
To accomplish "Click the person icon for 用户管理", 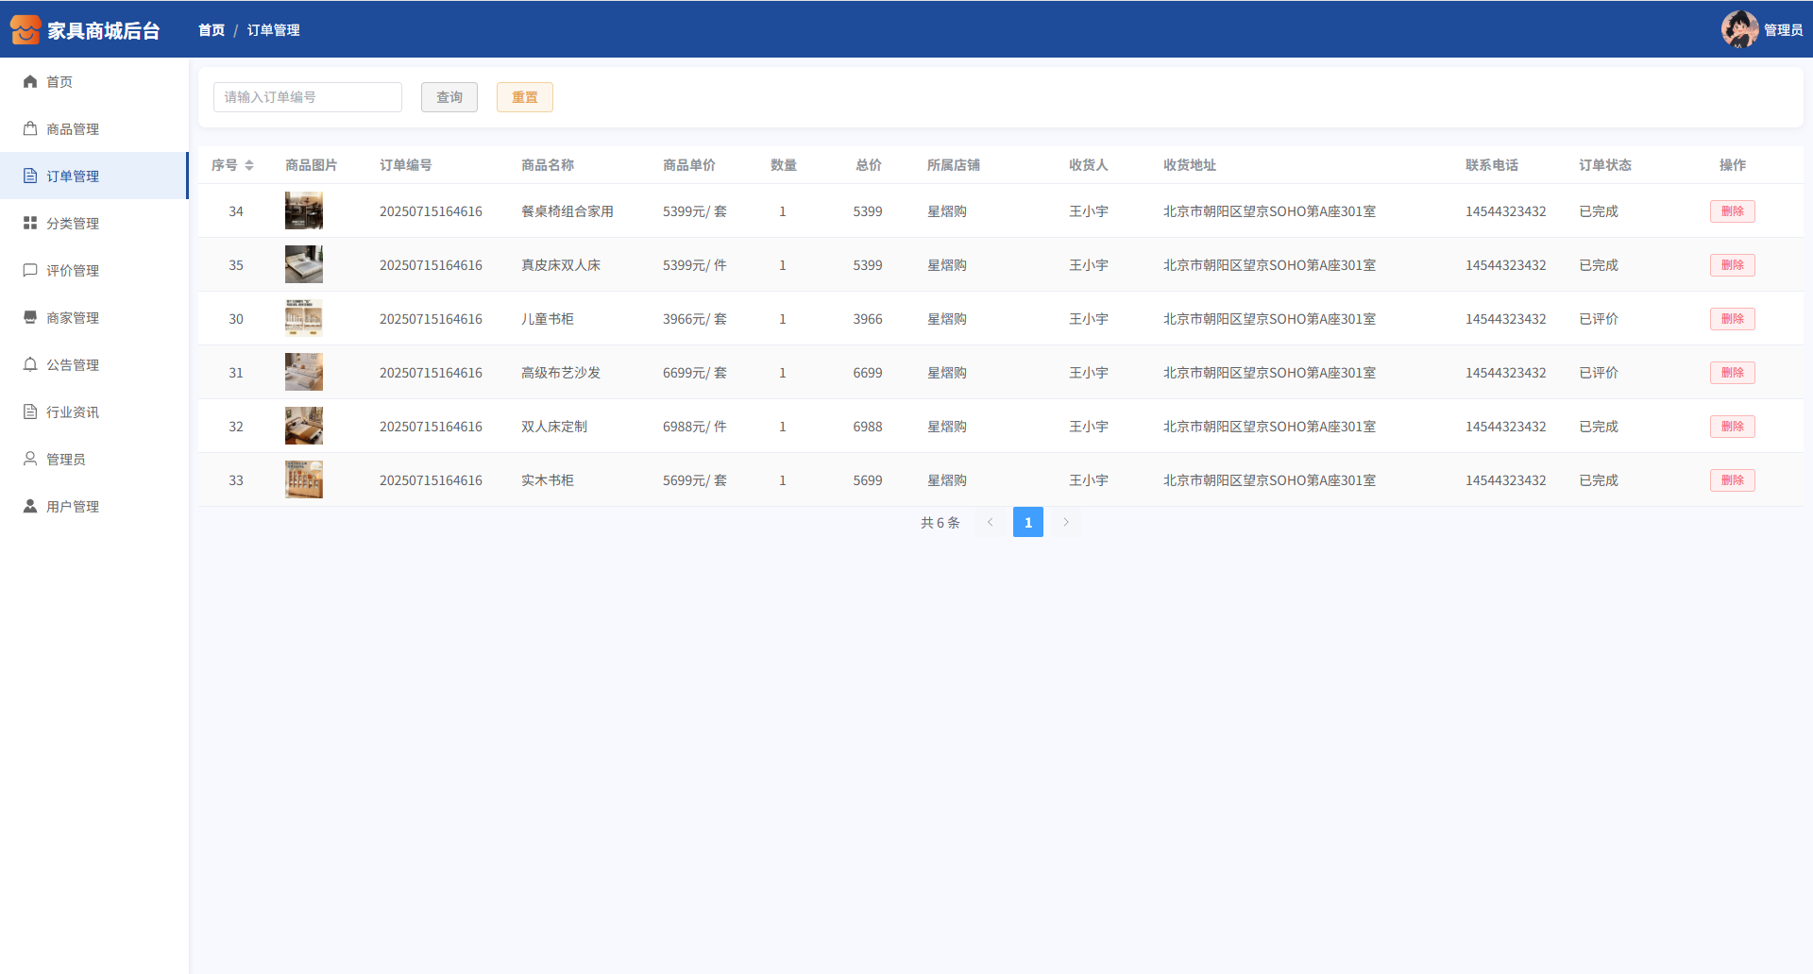I will point(30,507).
